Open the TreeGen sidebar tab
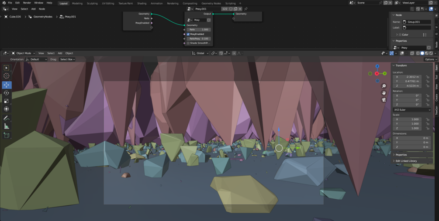439x221 pixels. (436, 111)
